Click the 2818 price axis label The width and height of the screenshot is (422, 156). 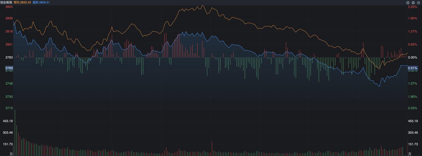pyautogui.click(x=9, y=32)
